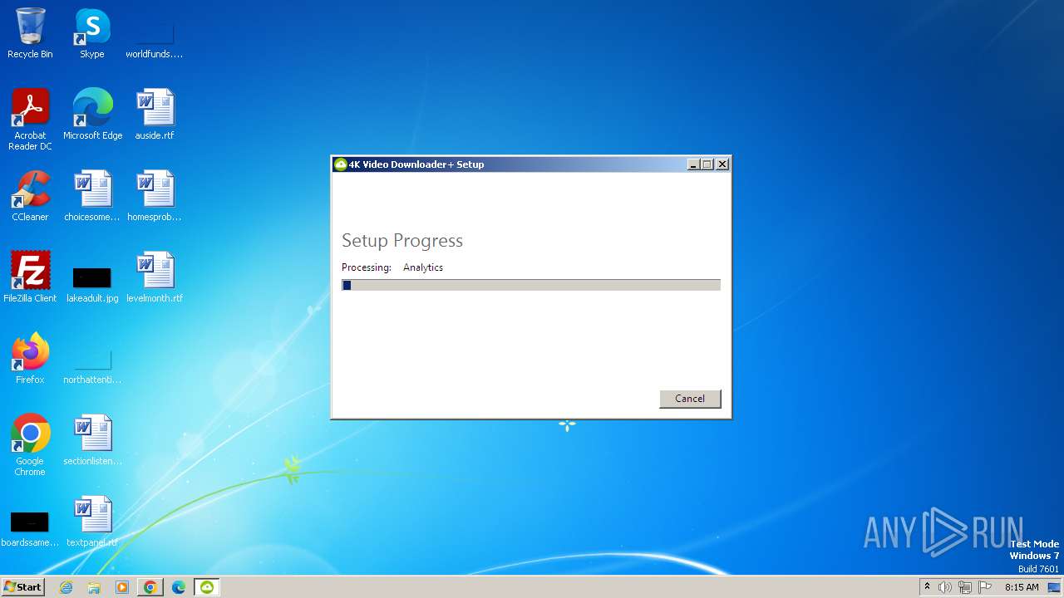1064x598 pixels.
Task: Open Edge from the taskbar
Action: pyautogui.click(x=178, y=587)
